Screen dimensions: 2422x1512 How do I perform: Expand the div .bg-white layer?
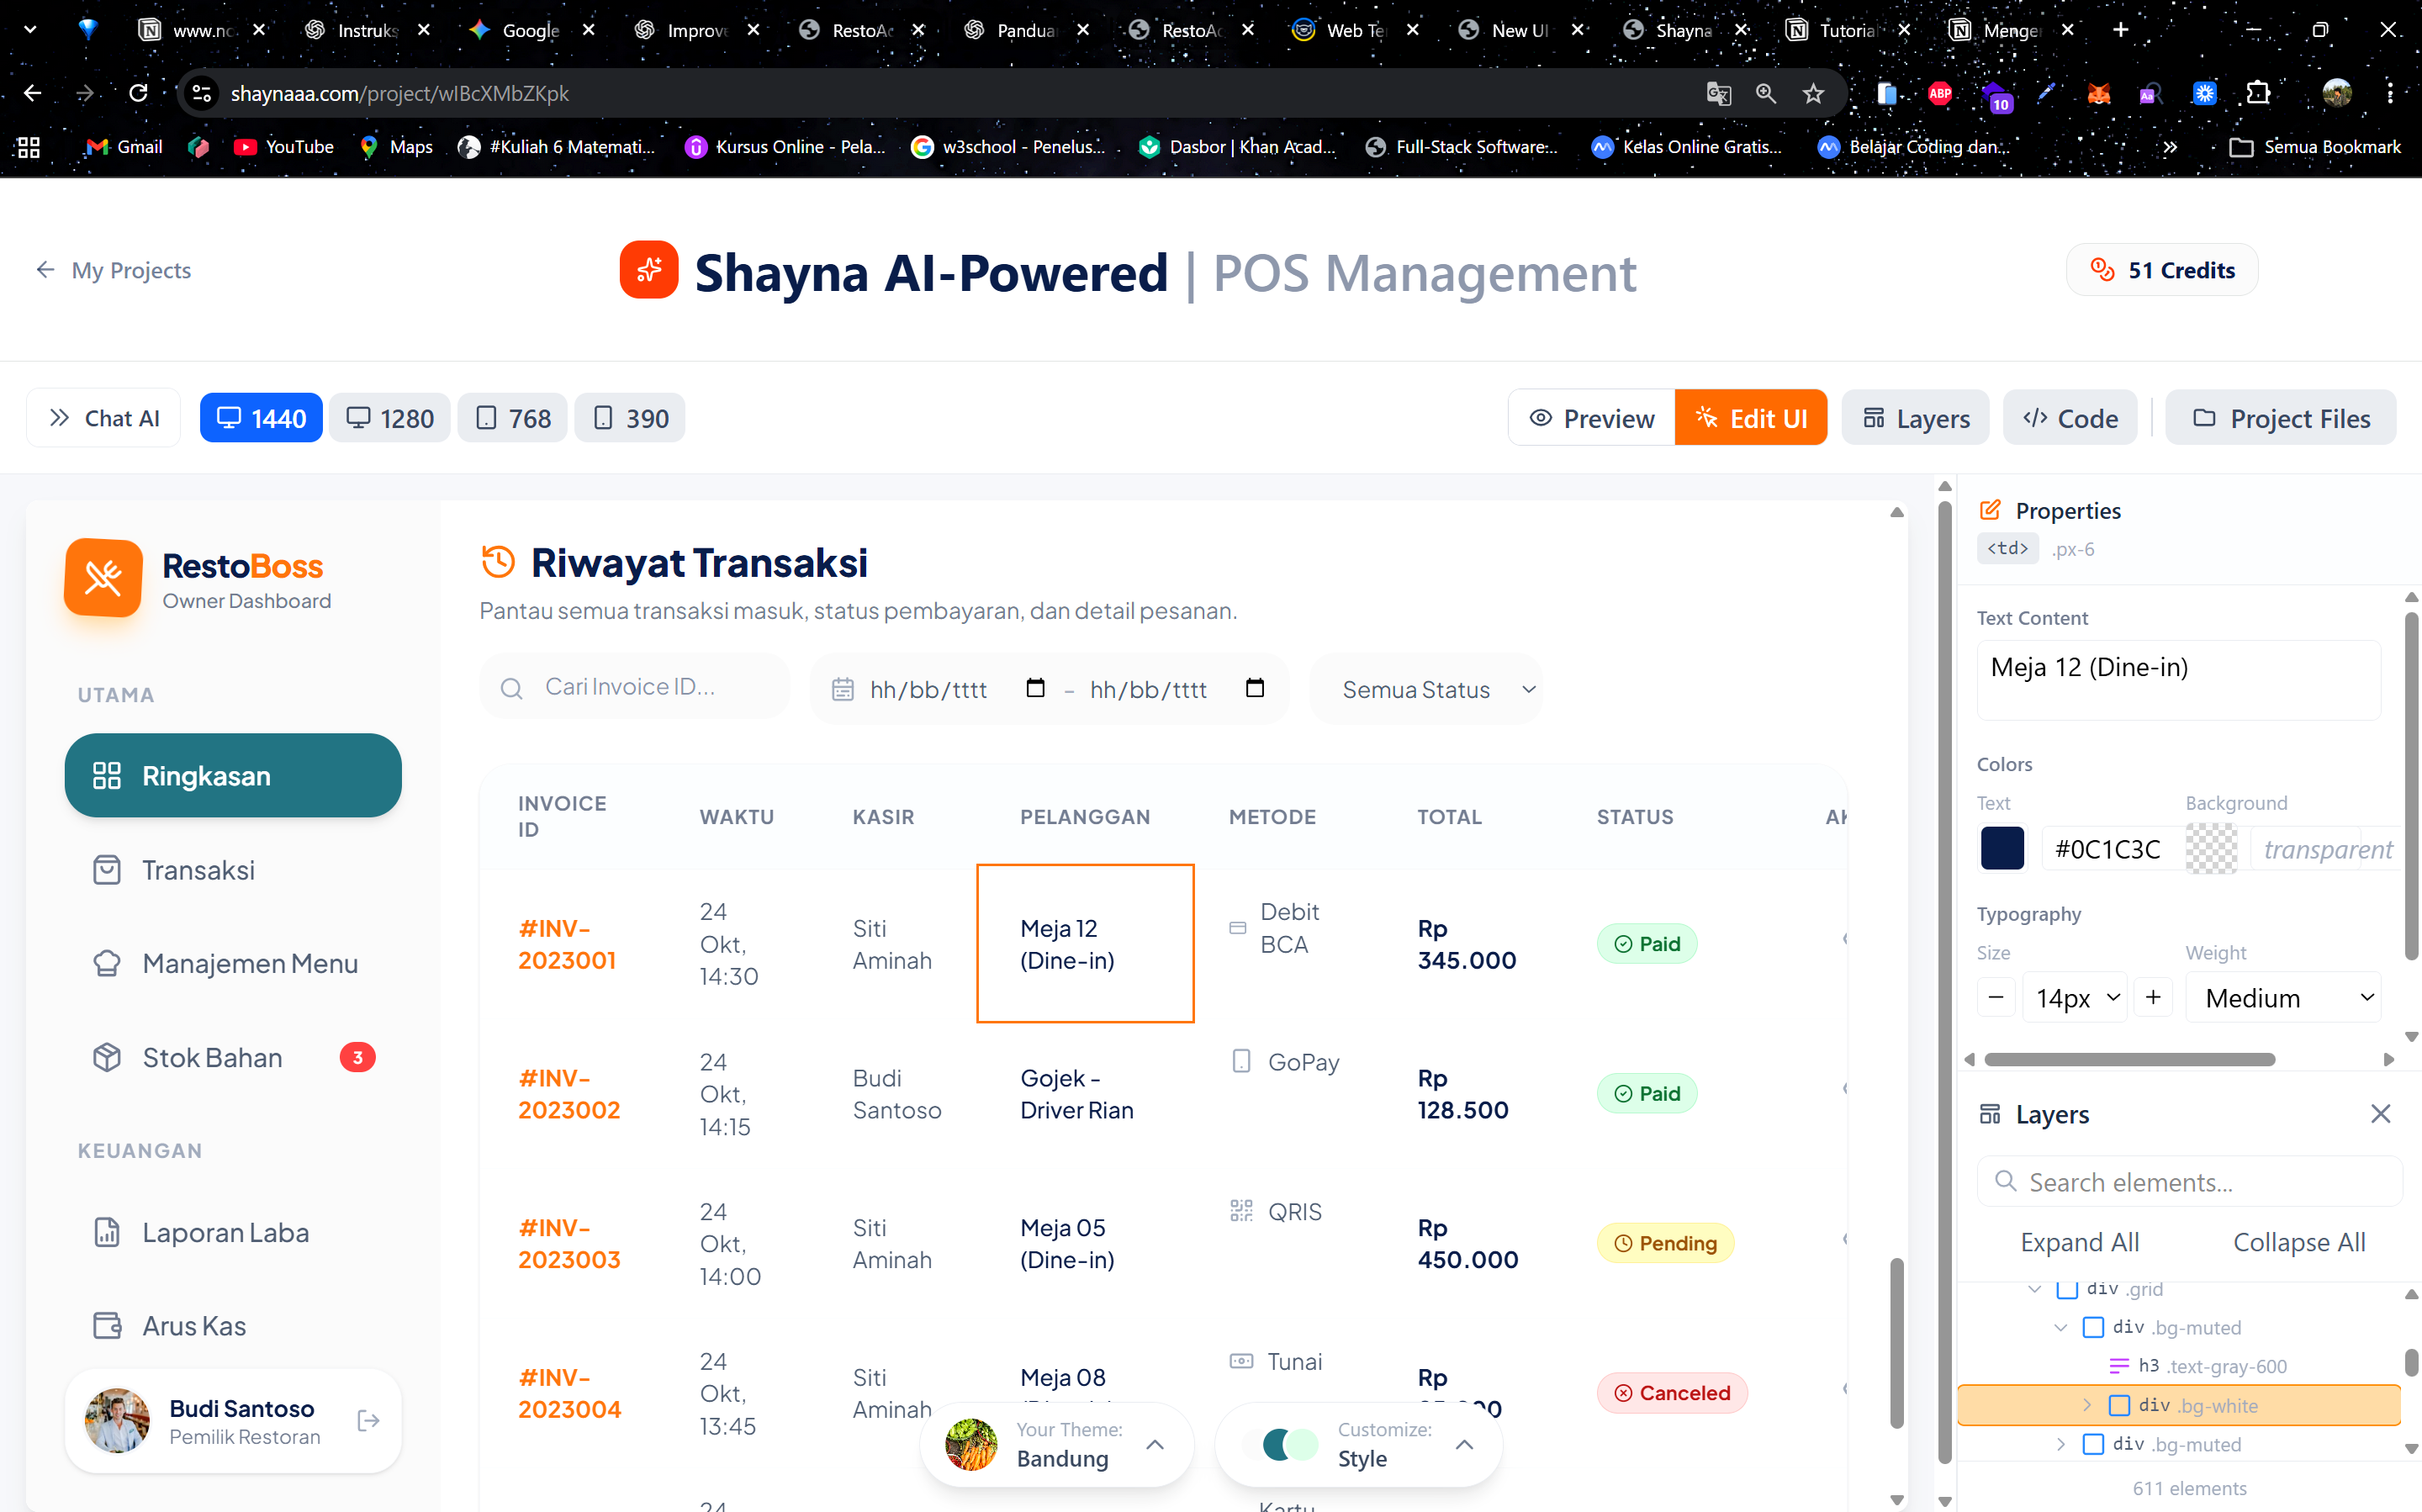click(x=2087, y=1405)
